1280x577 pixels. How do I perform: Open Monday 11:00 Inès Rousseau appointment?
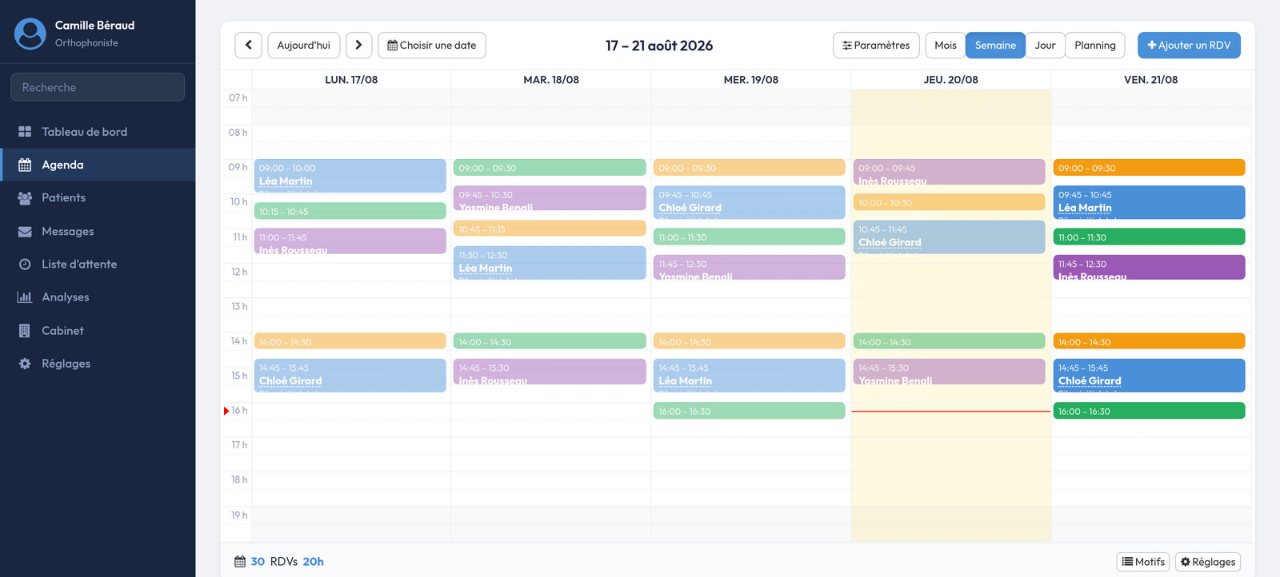350,241
